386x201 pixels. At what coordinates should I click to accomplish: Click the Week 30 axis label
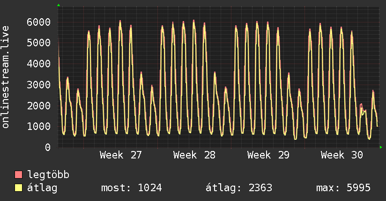341,155
